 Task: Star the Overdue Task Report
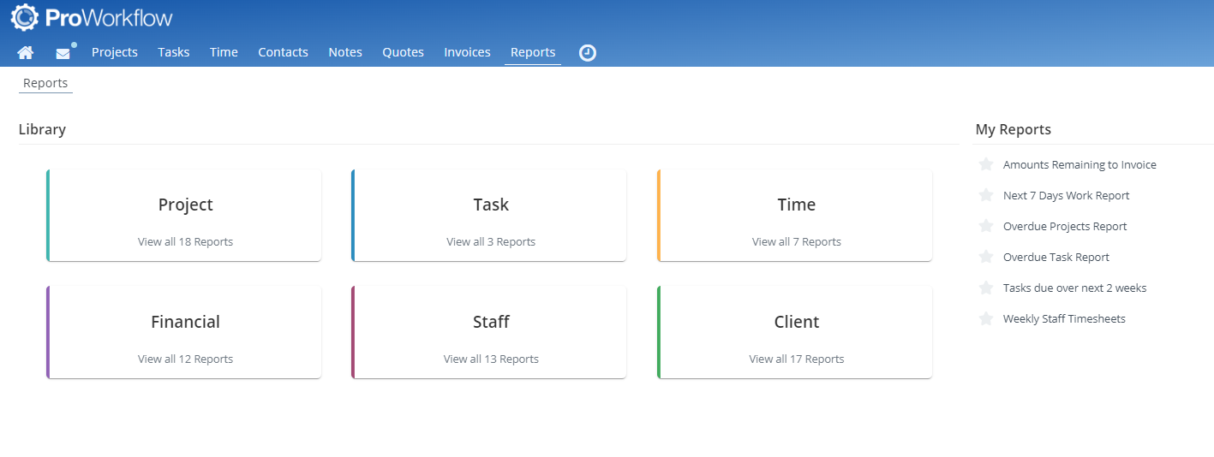coord(986,257)
